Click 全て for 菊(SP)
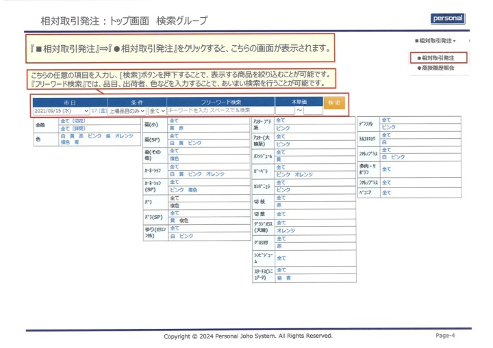493x348 pixels. [x=174, y=136]
